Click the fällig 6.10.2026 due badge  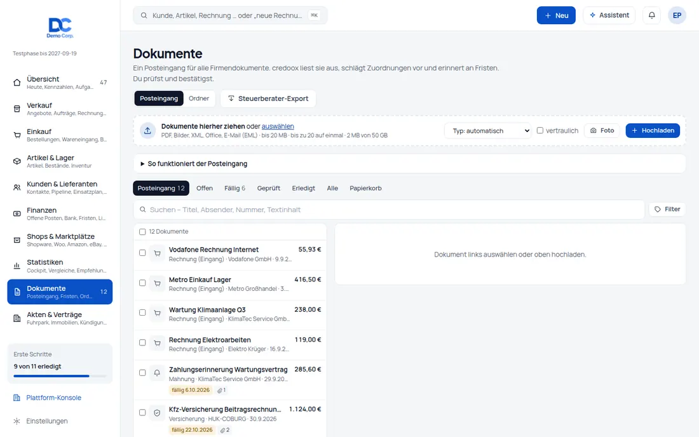tap(191, 390)
